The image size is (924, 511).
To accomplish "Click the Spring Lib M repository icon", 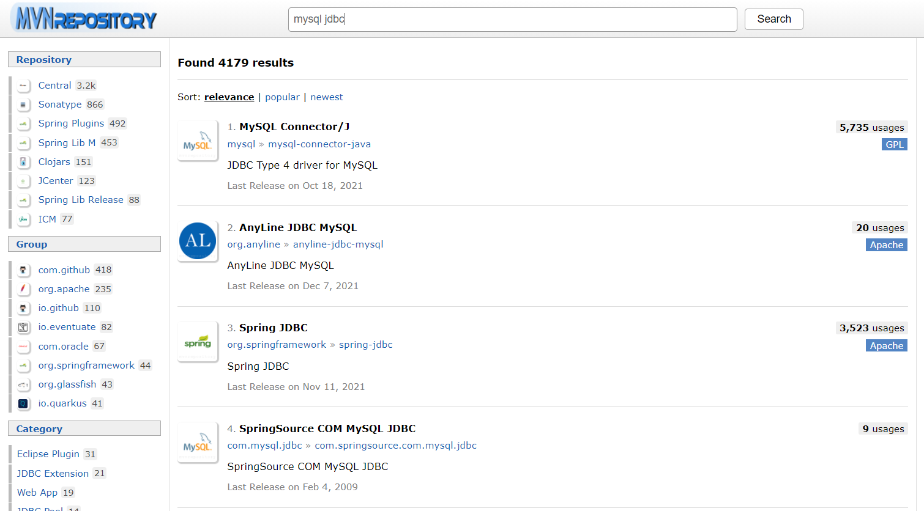I will (x=23, y=143).
